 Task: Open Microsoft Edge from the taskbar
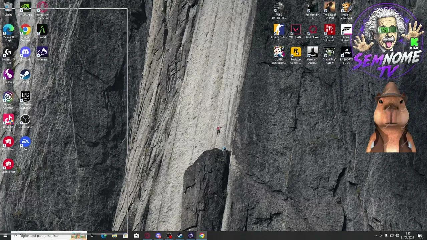(104, 236)
